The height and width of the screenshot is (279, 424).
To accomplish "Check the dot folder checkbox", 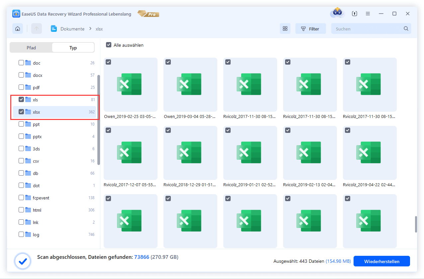I will (21, 185).
